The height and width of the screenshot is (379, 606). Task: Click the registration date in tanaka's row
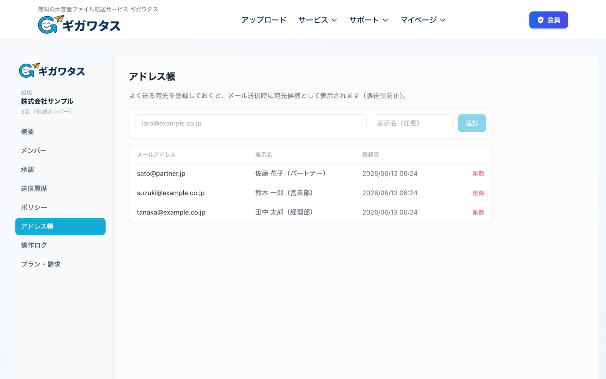(390, 212)
